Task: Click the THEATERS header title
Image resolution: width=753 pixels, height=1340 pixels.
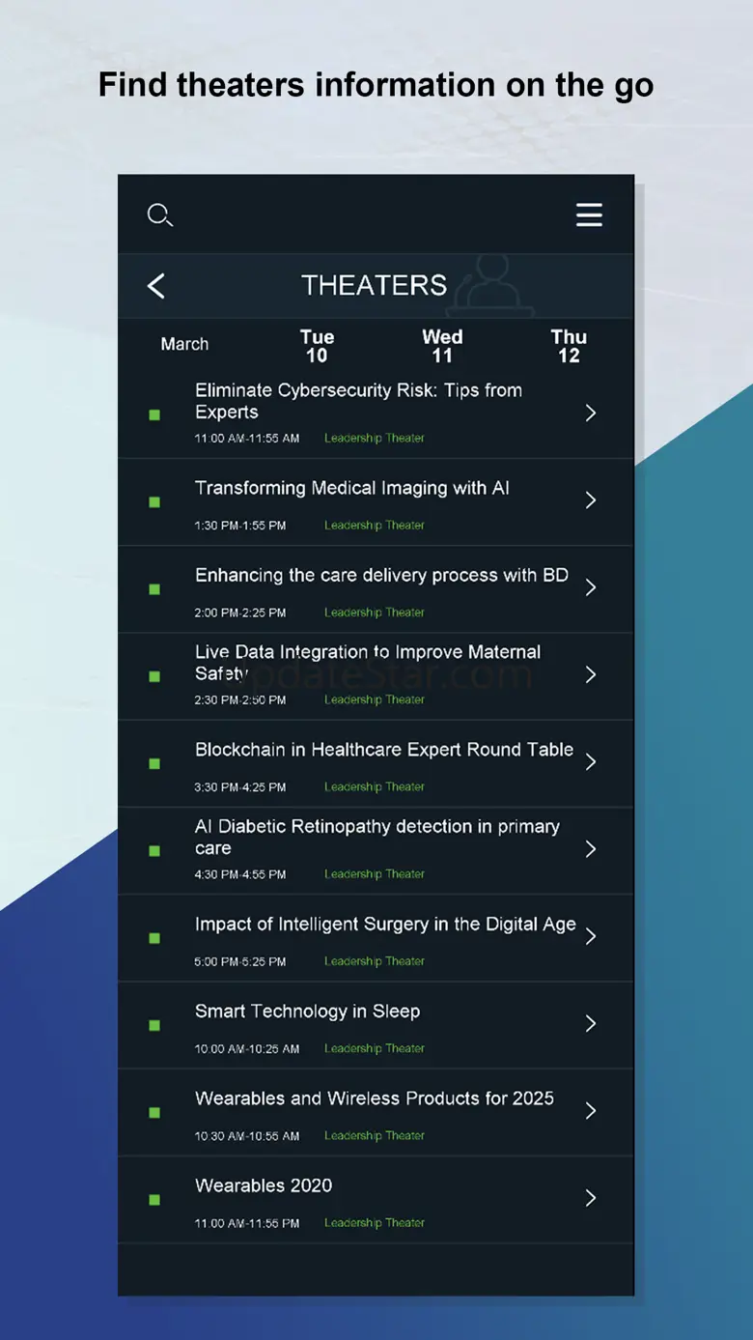Action: point(375,286)
